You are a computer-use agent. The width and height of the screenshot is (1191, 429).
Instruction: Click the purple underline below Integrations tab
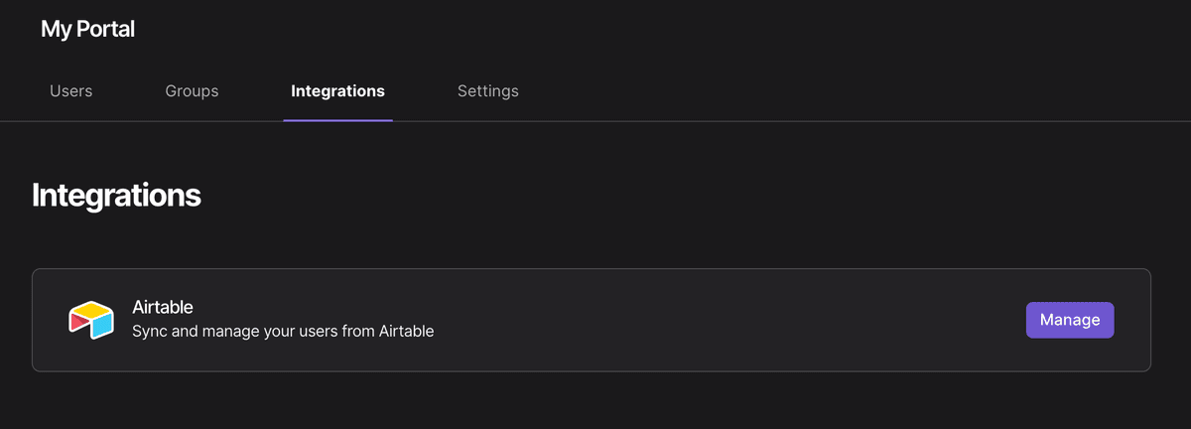coord(337,120)
